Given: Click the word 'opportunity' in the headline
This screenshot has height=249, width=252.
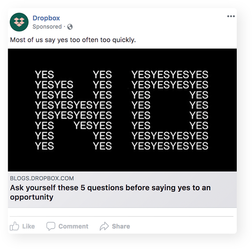Looking at the screenshot, I should point(32,197).
